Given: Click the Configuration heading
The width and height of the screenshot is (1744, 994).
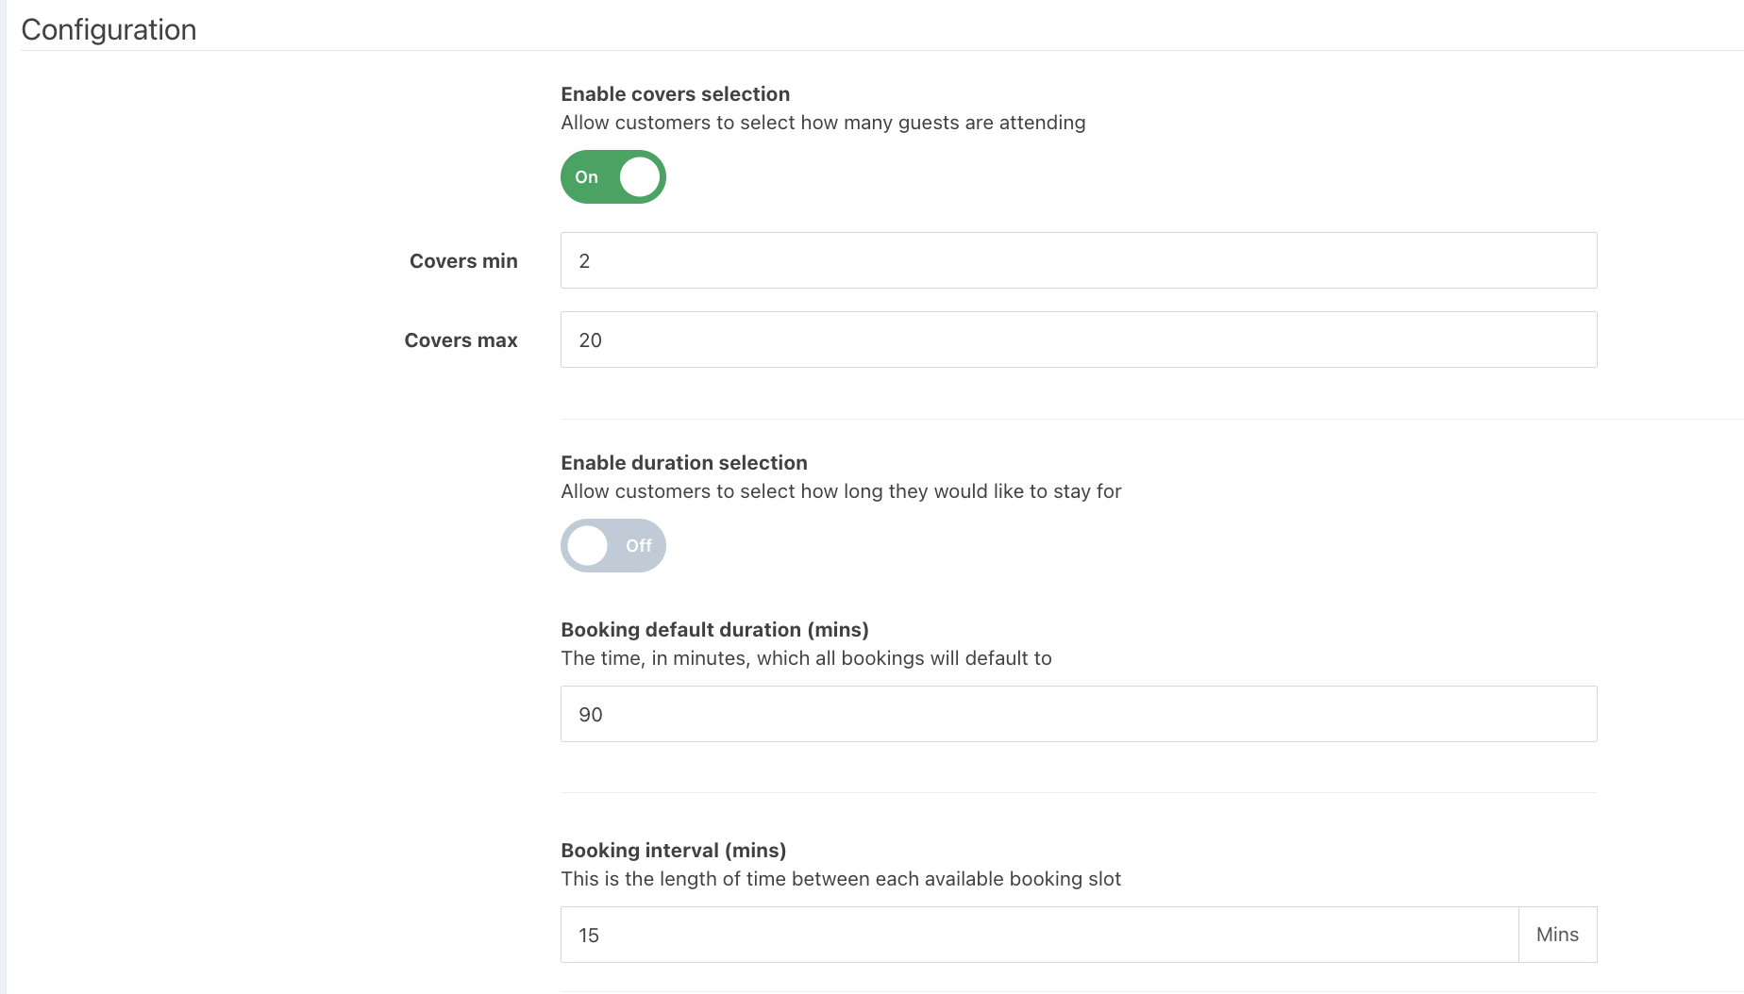Looking at the screenshot, I should pyautogui.click(x=109, y=30).
